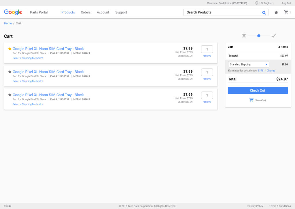Remove the first cart item
Viewport: 295px width, 209px height.
click(x=207, y=56)
